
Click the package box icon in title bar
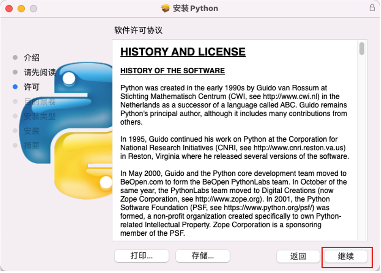pyautogui.click(x=165, y=8)
